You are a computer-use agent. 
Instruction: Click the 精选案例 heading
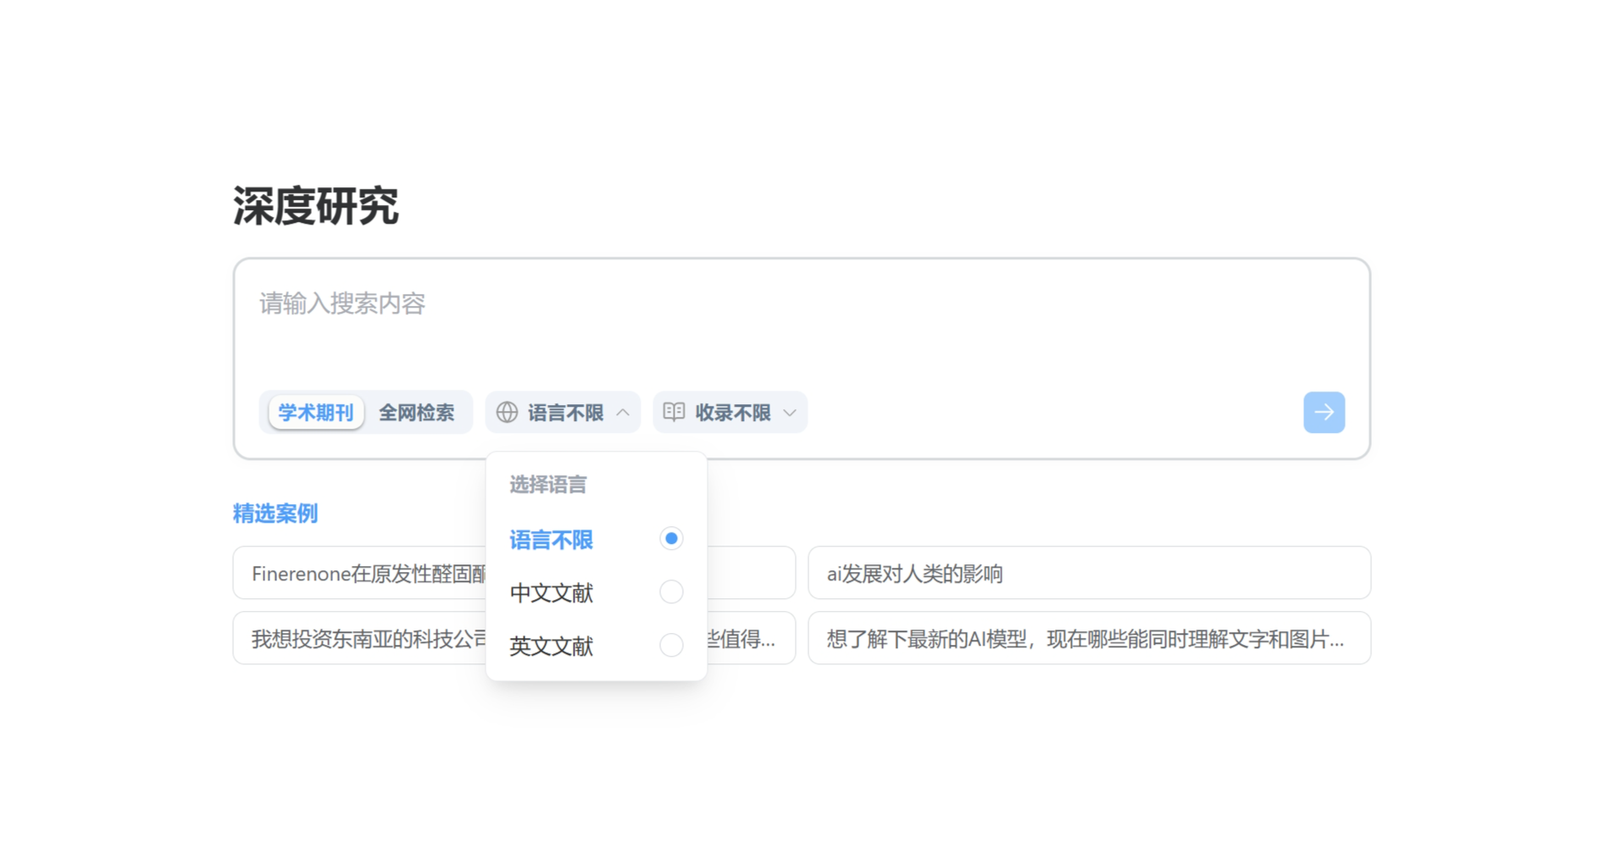point(275,514)
